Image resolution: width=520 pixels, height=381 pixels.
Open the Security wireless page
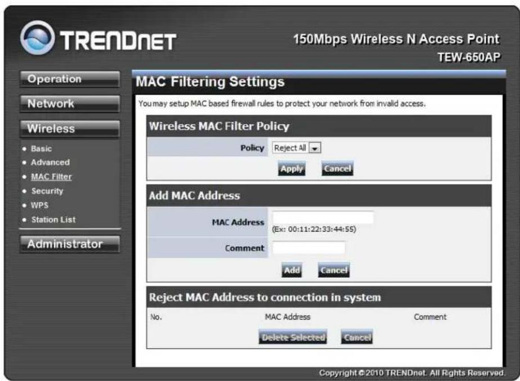47,191
